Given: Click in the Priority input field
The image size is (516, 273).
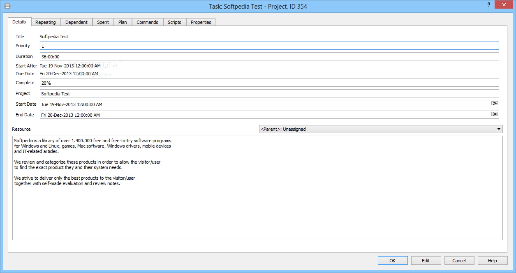Looking at the screenshot, I should pyautogui.click(x=269, y=46).
